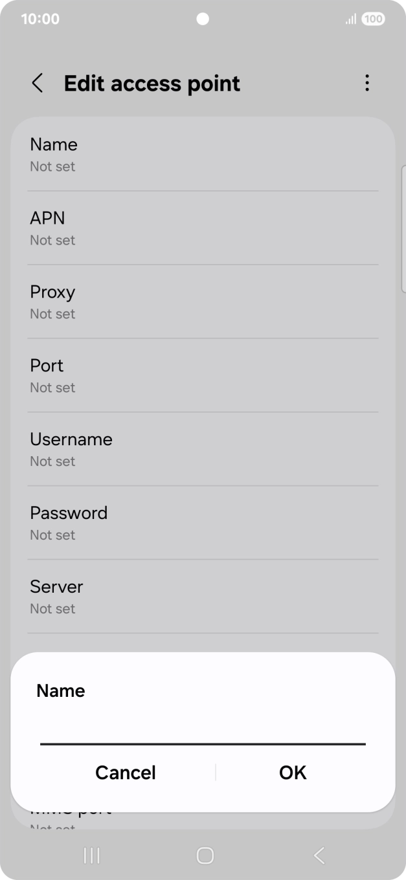Open the Proxy setting
The height and width of the screenshot is (880, 406).
(203, 300)
